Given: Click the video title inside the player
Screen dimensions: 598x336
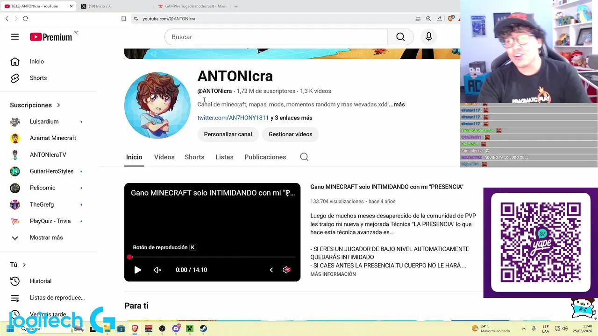Looking at the screenshot, I should point(213,193).
